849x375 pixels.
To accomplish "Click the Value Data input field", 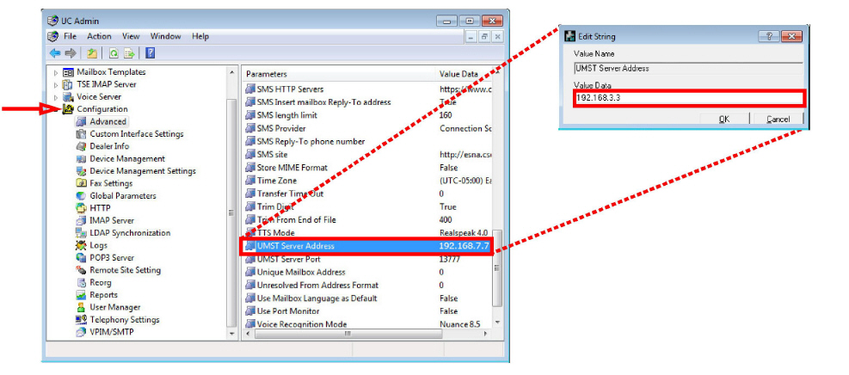I will 689,99.
